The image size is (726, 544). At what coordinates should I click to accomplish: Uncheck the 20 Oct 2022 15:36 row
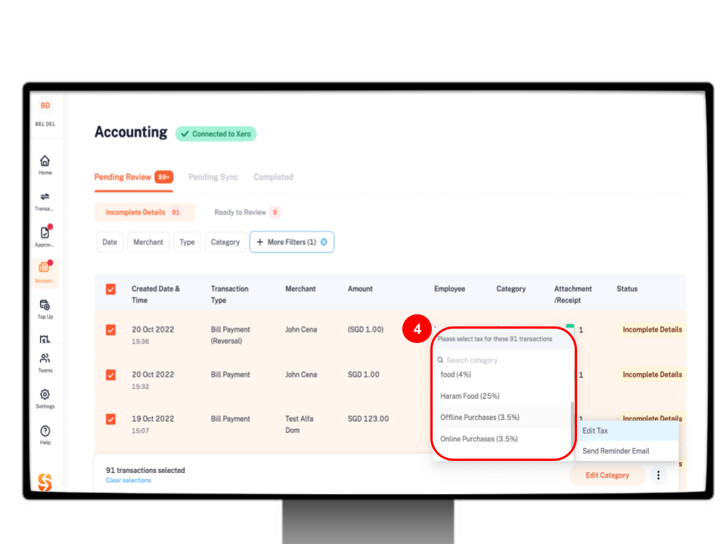[110, 330]
